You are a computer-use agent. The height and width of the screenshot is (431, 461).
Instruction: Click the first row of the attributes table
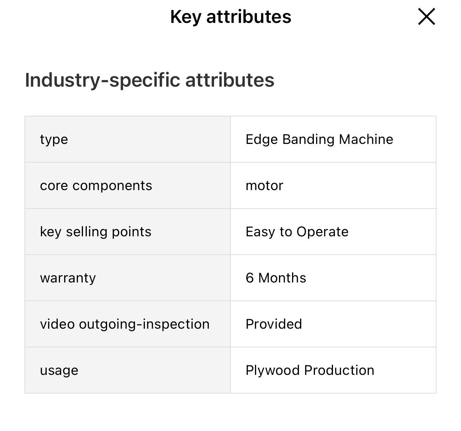tap(230, 139)
